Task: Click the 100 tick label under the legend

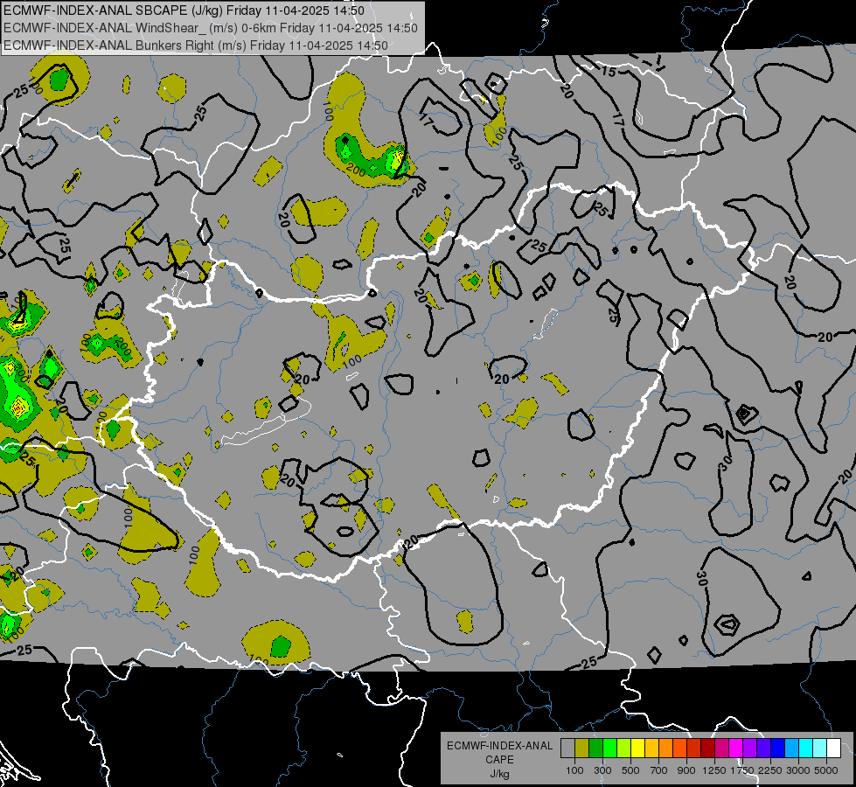Action: click(574, 770)
